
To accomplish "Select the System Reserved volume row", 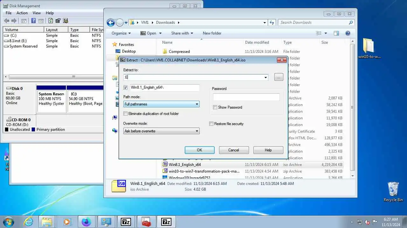I will point(53,46).
